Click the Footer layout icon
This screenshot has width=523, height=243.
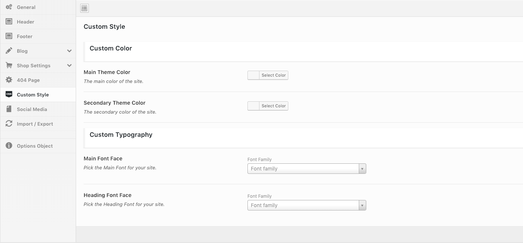coord(9,36)
